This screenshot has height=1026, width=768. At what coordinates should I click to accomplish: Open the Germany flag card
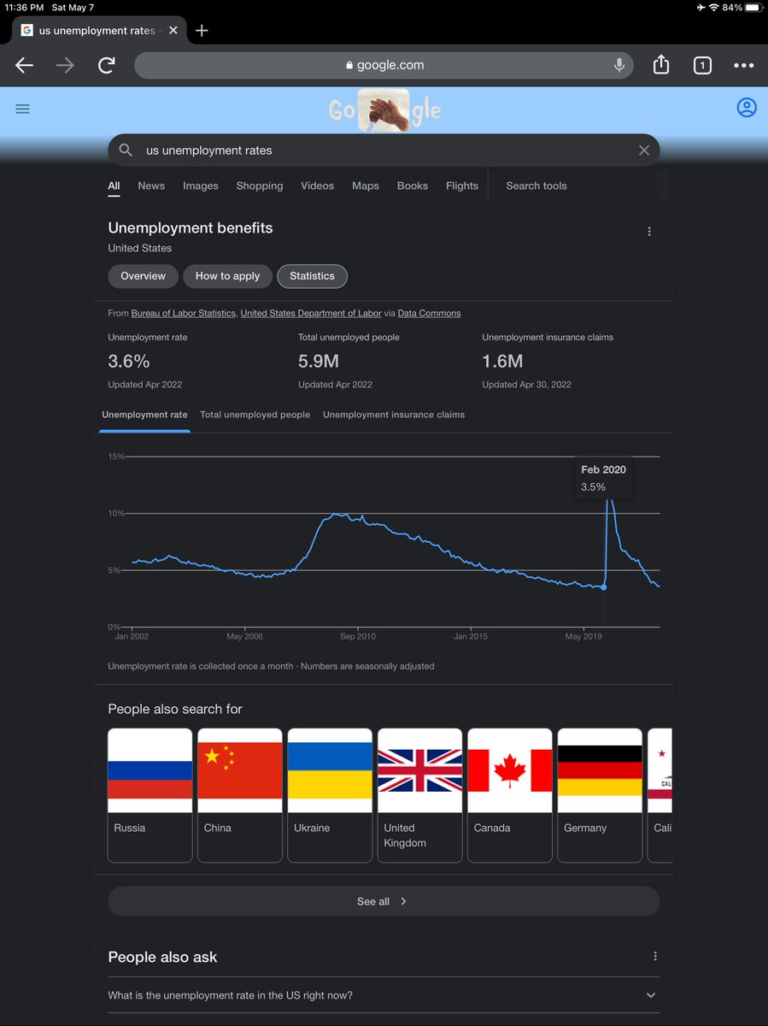coord(600,795)
